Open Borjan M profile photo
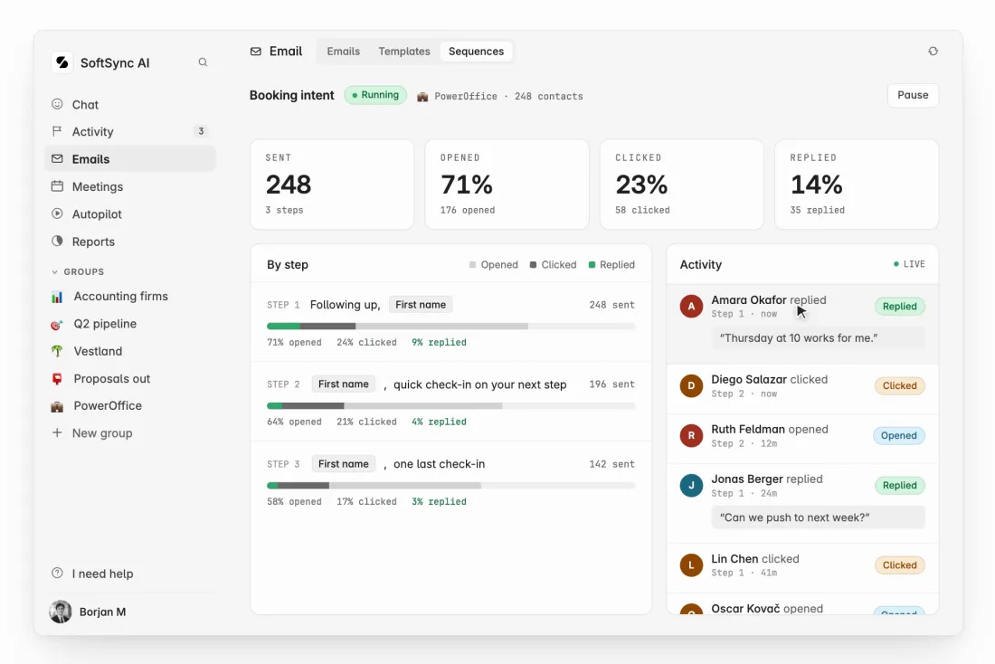Viewport: 995px width, 664px height. pos(61,612)
